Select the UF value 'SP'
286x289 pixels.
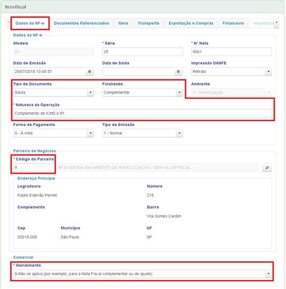click(149, 237)
